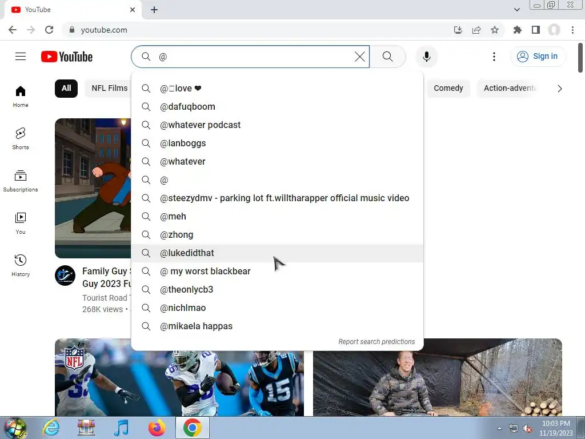The image size is (585, 439).
Task: Toggle the Chrome side panel icon
Action: 536,30
